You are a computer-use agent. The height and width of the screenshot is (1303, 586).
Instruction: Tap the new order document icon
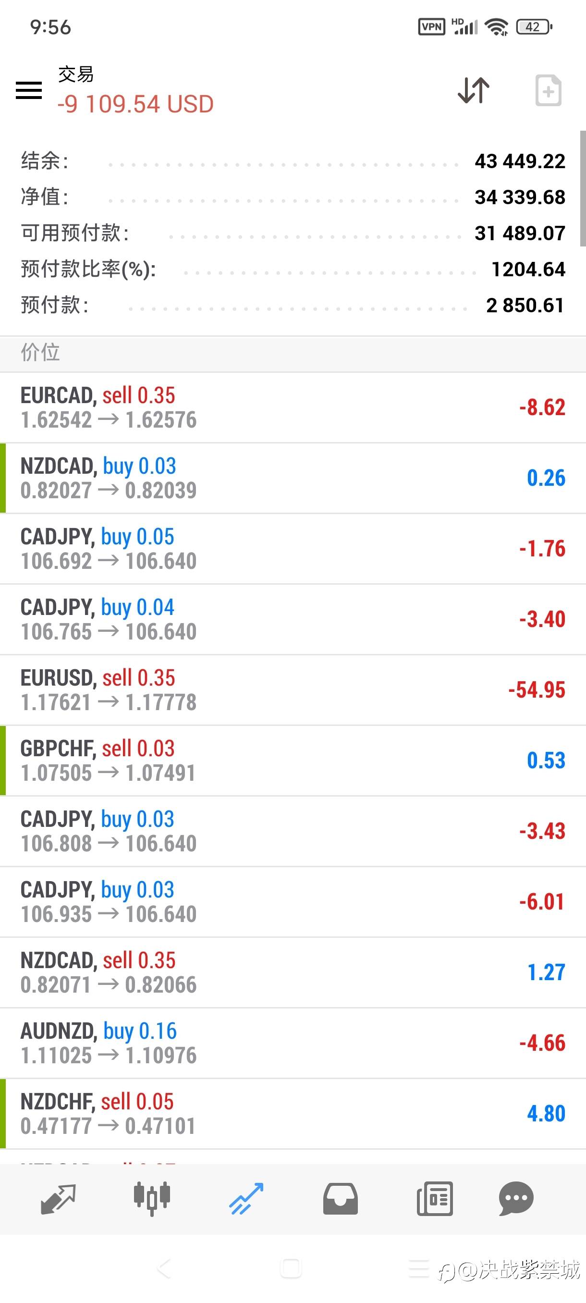pyautogui.click(x=548, y=90)
